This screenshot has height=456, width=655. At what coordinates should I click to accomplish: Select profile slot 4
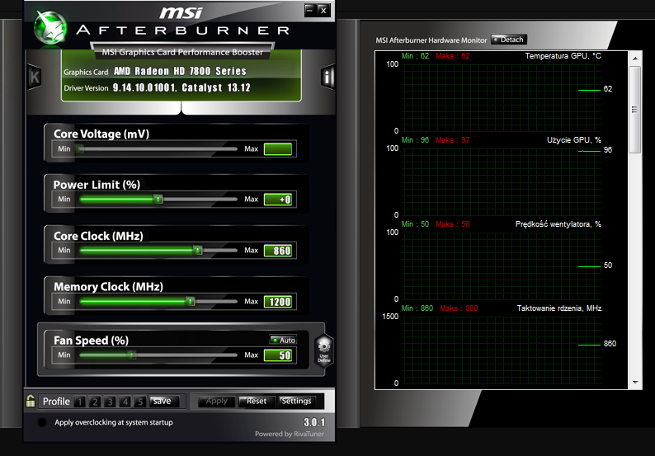pyautogui.click(x=125, y=402)
